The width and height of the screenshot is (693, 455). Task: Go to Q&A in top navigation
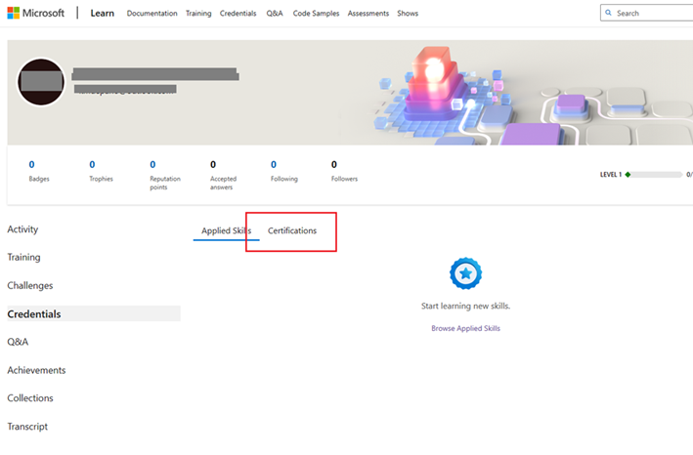275,14
